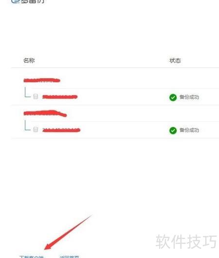Click the divider line between backup groups
219x258 pixels.
tap(115, 105)
